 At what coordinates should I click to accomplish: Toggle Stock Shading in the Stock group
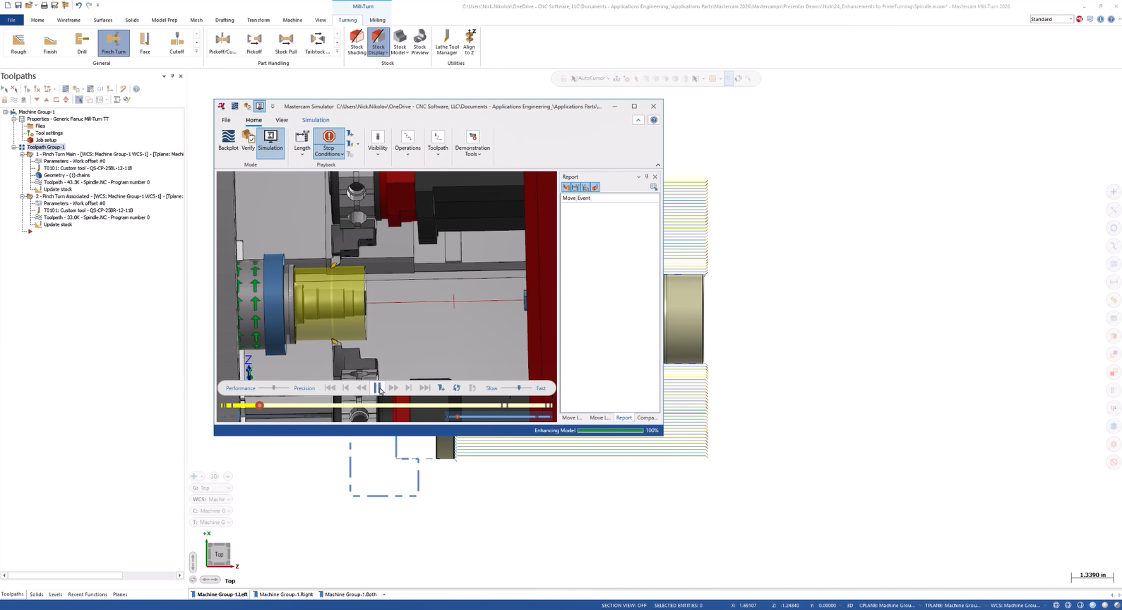pyautogui.click(x=357, y=42)
